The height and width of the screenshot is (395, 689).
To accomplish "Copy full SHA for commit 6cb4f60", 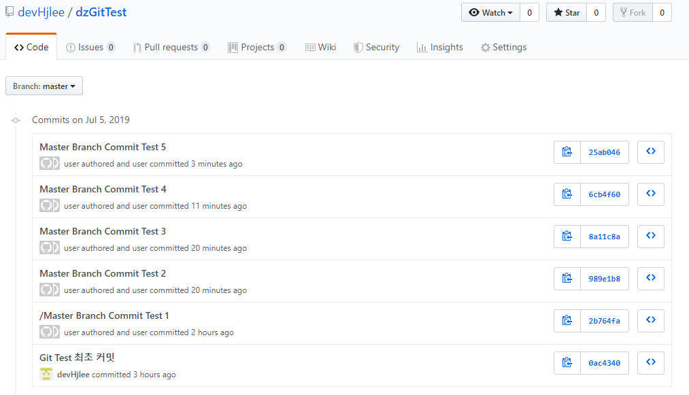I will [567, 194].
